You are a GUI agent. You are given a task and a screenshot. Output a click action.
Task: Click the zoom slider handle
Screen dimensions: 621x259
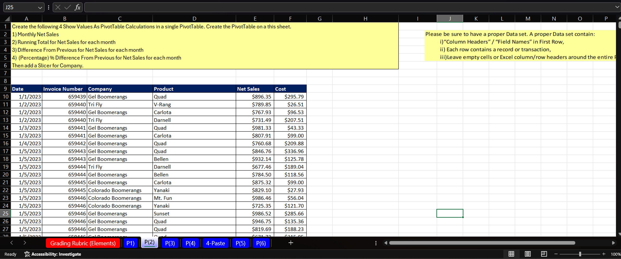point(580,254)
